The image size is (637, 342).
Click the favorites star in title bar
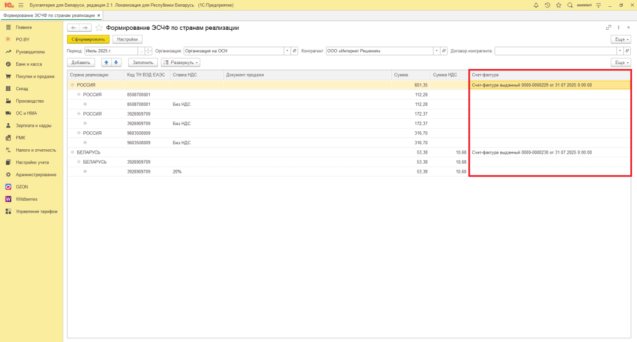[x=559, y=5]
